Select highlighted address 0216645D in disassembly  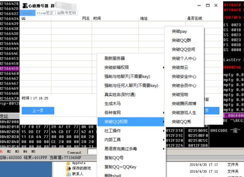tap(9, 69)
